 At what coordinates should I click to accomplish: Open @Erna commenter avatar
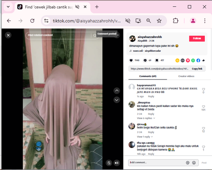point(132,126)
